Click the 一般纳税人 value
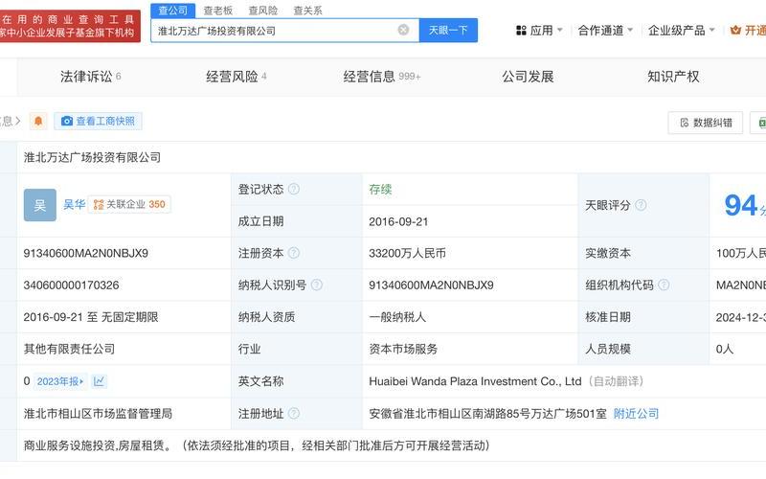The image size is (766, 479). tap(397, 317)
